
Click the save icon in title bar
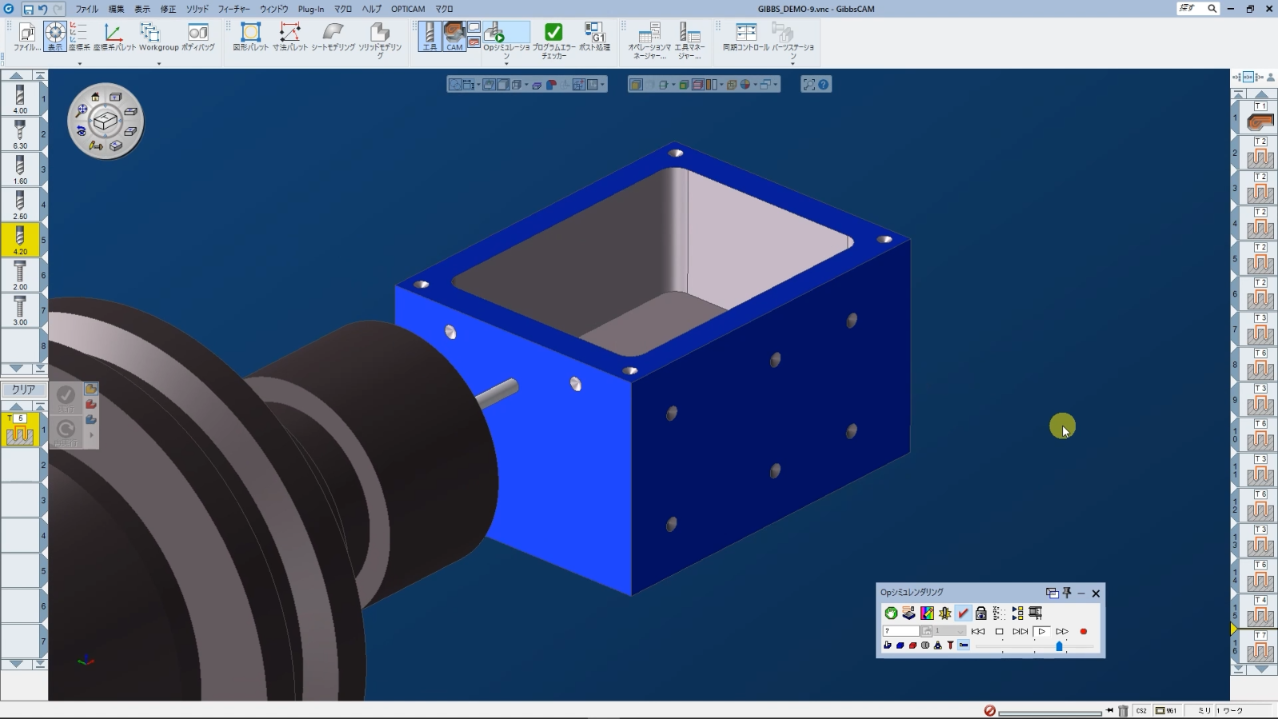(x=28, y=9)
